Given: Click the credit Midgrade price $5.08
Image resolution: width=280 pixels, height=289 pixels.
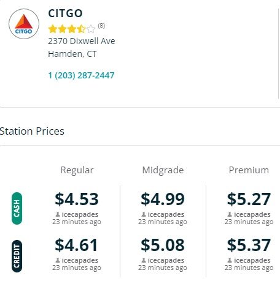Looking at the screenshot, I should coord(163,245).
